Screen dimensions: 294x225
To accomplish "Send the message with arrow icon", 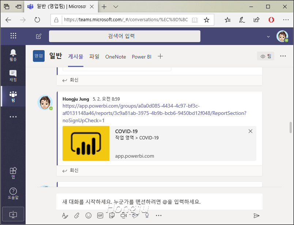I will coord(256,215).
